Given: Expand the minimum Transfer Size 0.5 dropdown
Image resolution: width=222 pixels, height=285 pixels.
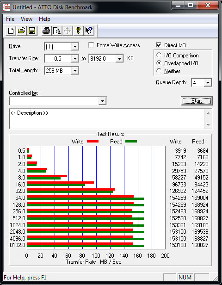Looking at the screenshot, I should 75,59.
